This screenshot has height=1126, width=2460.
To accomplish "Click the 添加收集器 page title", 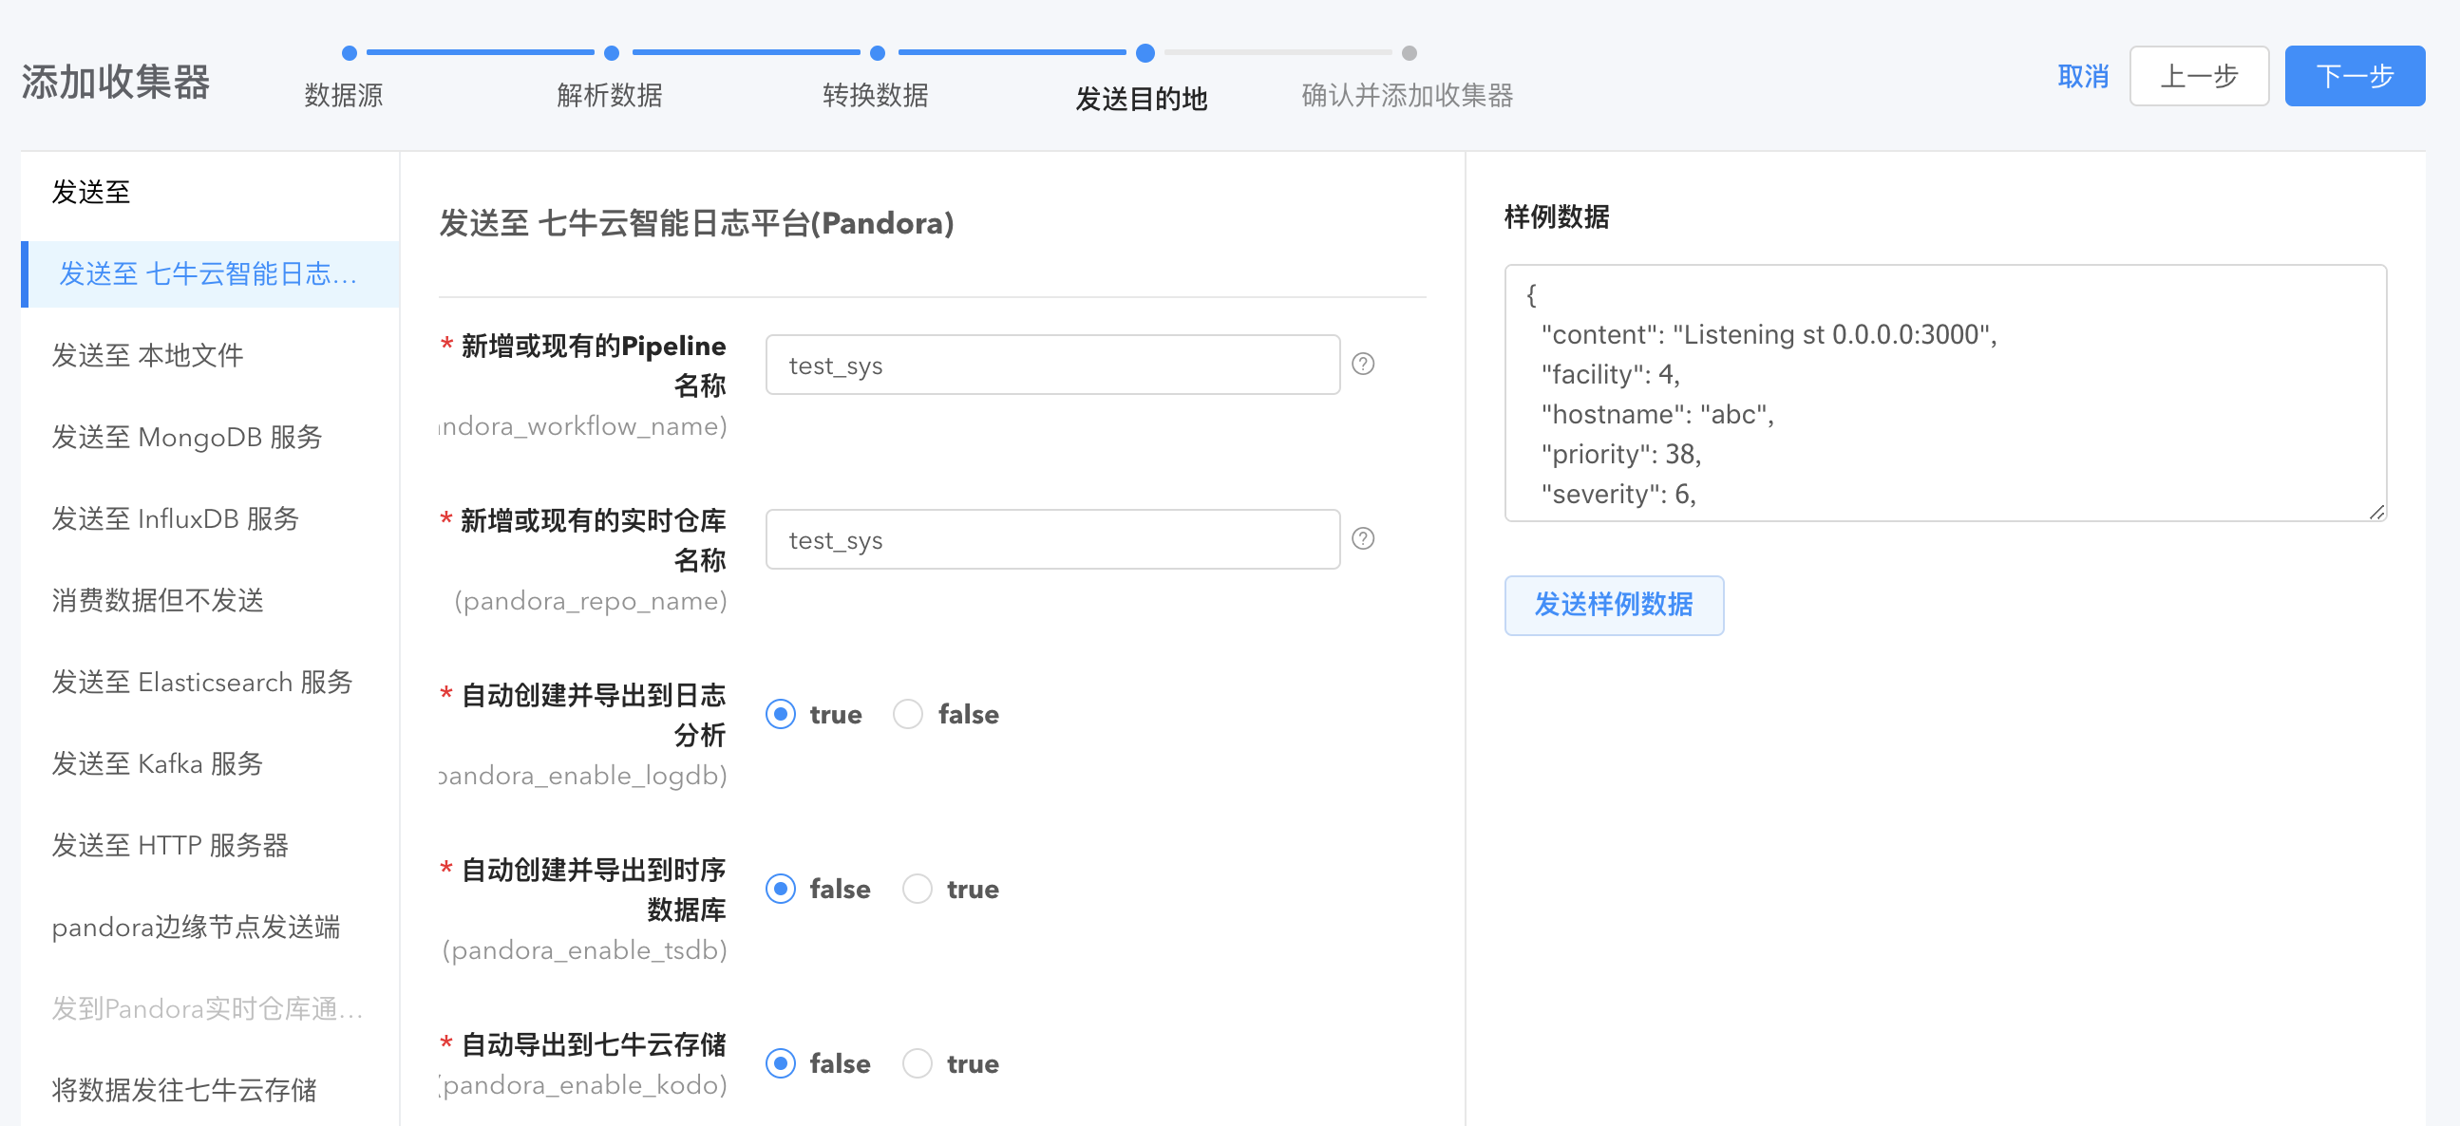I will pyautogui.click(x=116, y=82).
